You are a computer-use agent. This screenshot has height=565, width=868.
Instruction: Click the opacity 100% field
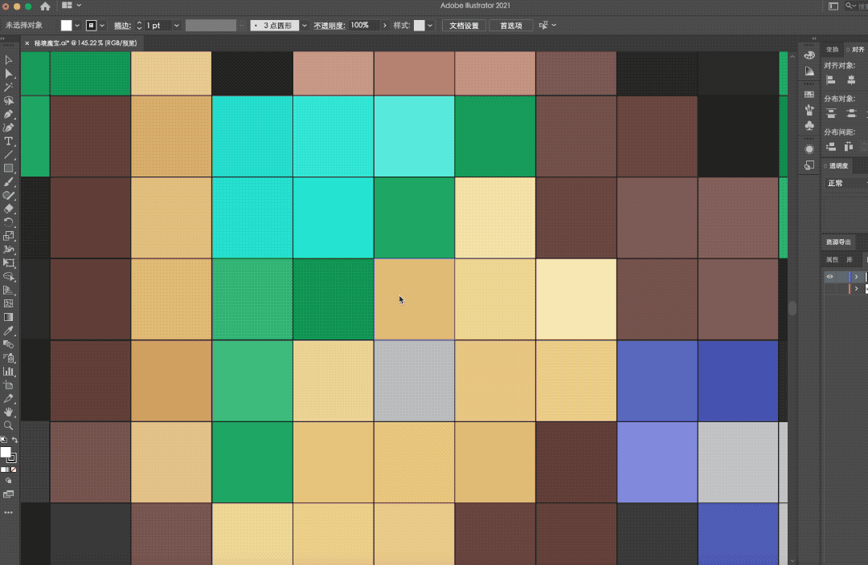pos(364,26)
